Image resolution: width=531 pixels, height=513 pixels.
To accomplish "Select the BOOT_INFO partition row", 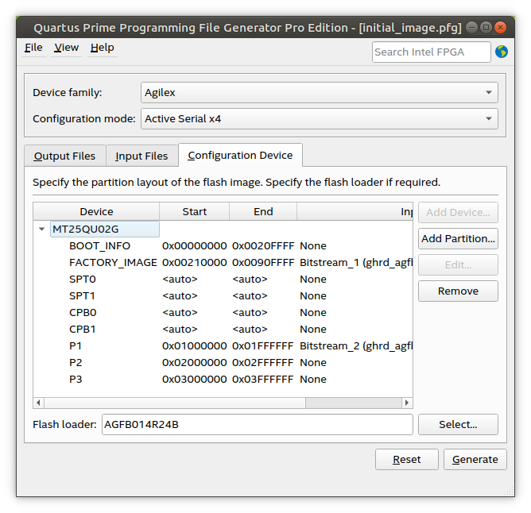I will 99,246.
